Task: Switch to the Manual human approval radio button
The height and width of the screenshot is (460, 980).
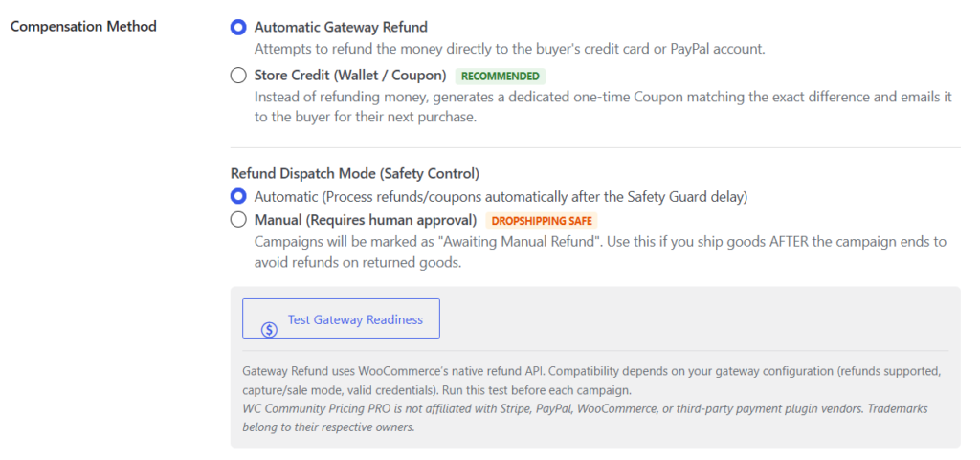Action: point(238,220)
